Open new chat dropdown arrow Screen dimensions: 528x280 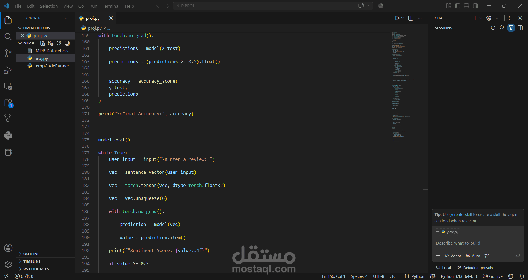click(x=481, y=18)
